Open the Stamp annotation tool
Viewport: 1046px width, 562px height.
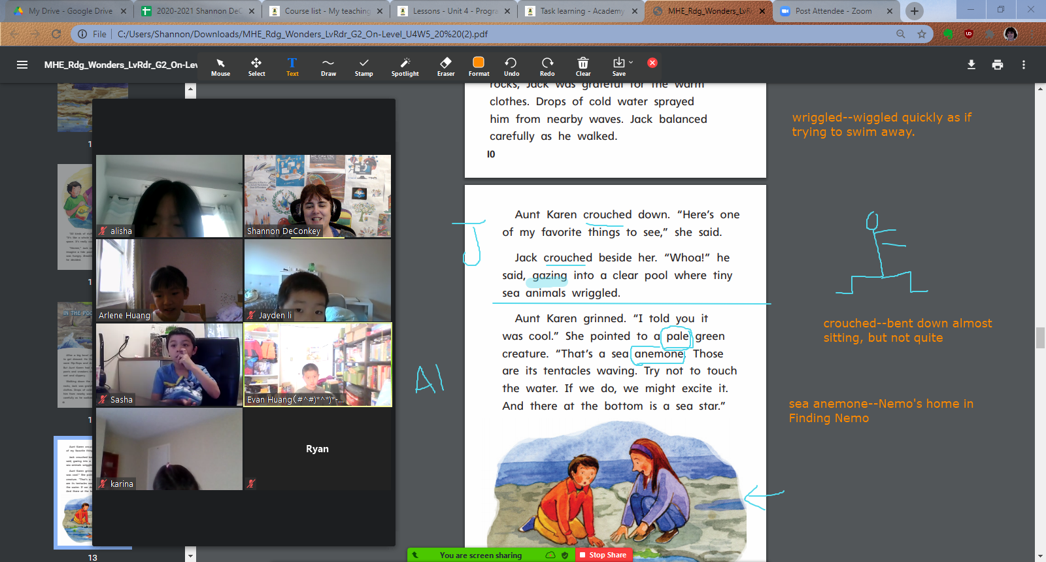[363, 66]
